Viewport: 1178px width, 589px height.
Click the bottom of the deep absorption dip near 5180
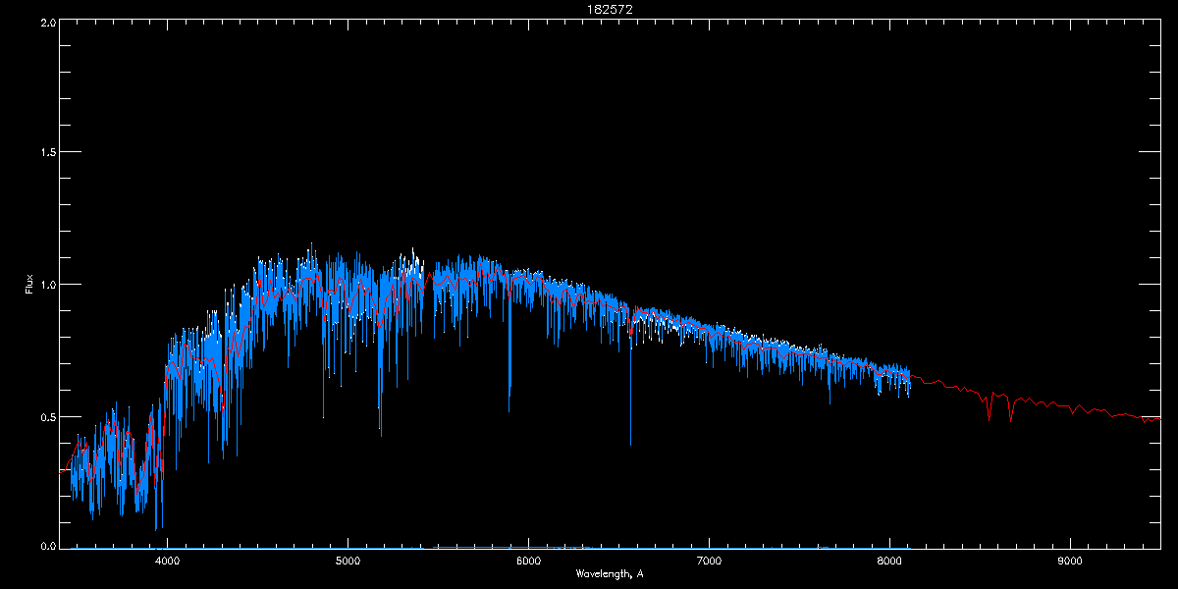click(380, 435)
